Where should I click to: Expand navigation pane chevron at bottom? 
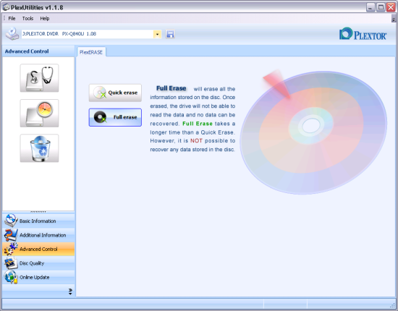[x=70, y=291]
